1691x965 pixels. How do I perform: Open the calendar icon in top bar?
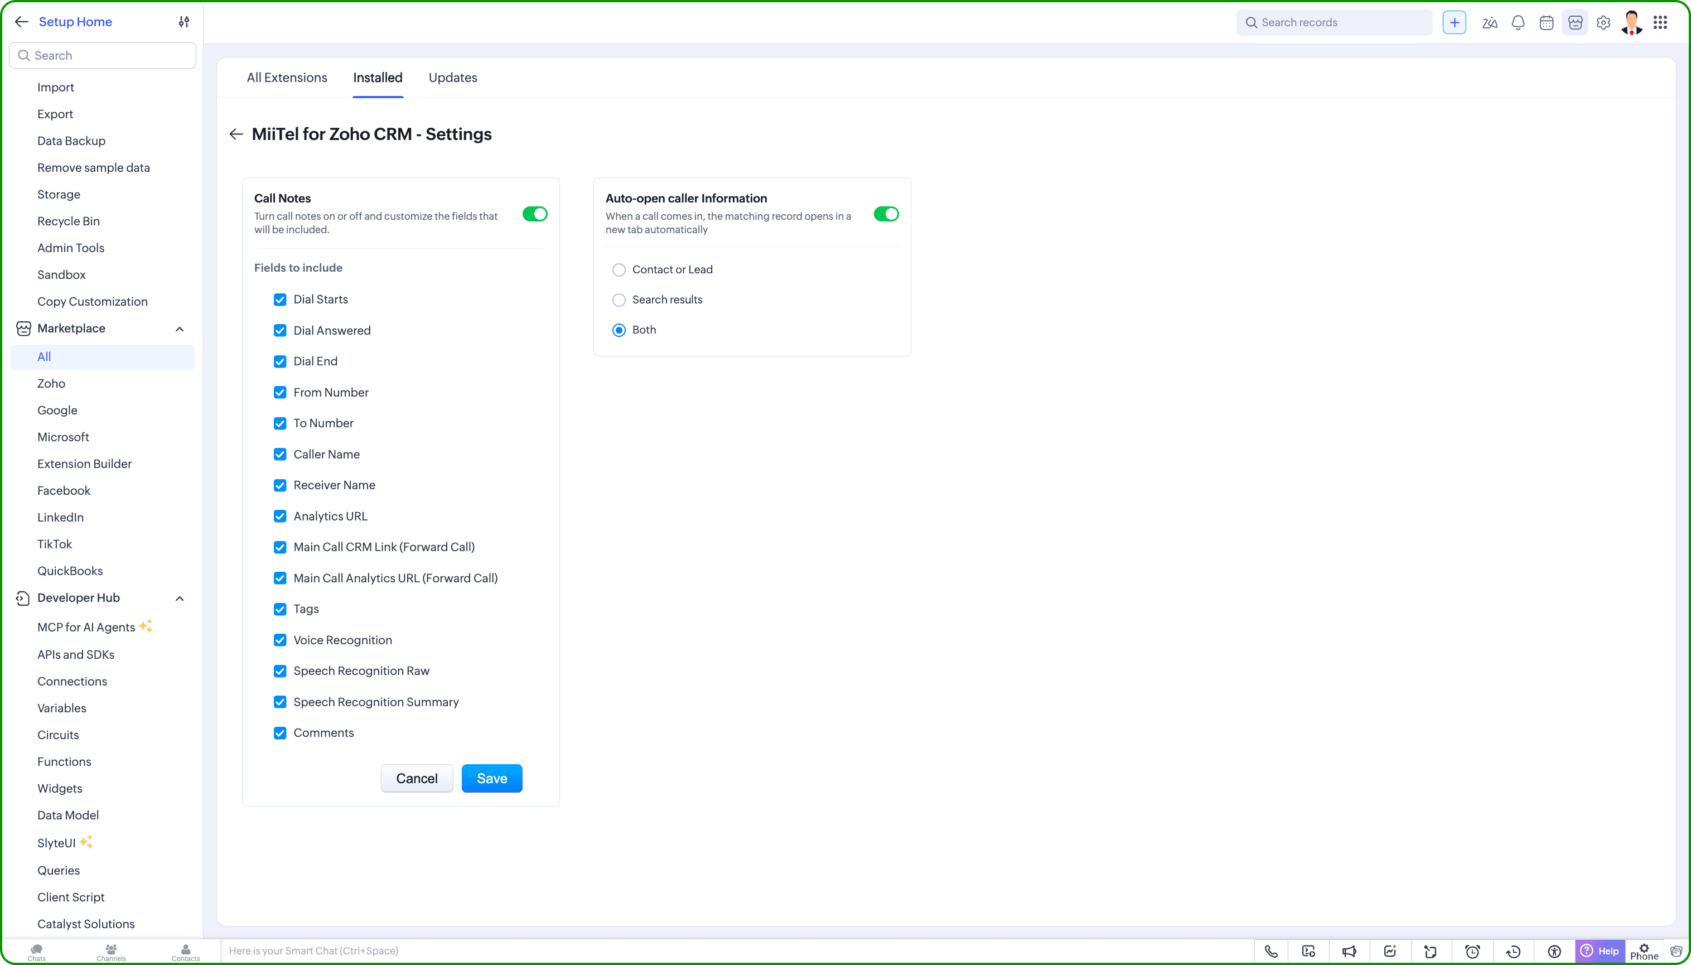[1547, 22]
